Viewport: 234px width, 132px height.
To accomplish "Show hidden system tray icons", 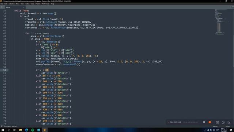I will (205, 130).
